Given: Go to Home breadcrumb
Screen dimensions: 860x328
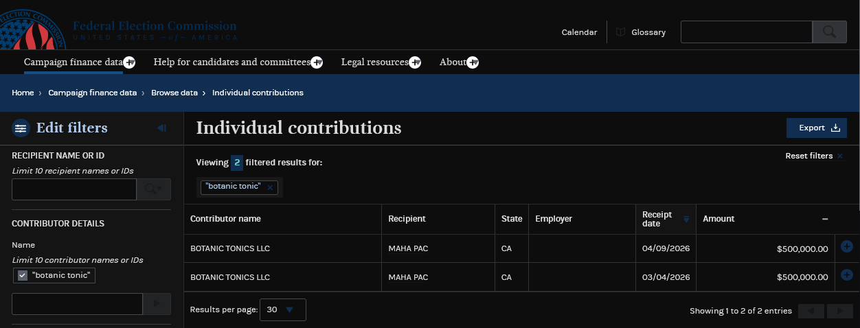Looking at the screenshot, I should click(23, 93).
